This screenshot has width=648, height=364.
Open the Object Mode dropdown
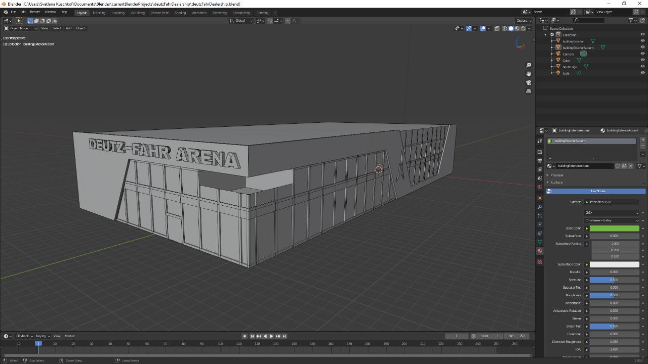click(x=21, y=28)
